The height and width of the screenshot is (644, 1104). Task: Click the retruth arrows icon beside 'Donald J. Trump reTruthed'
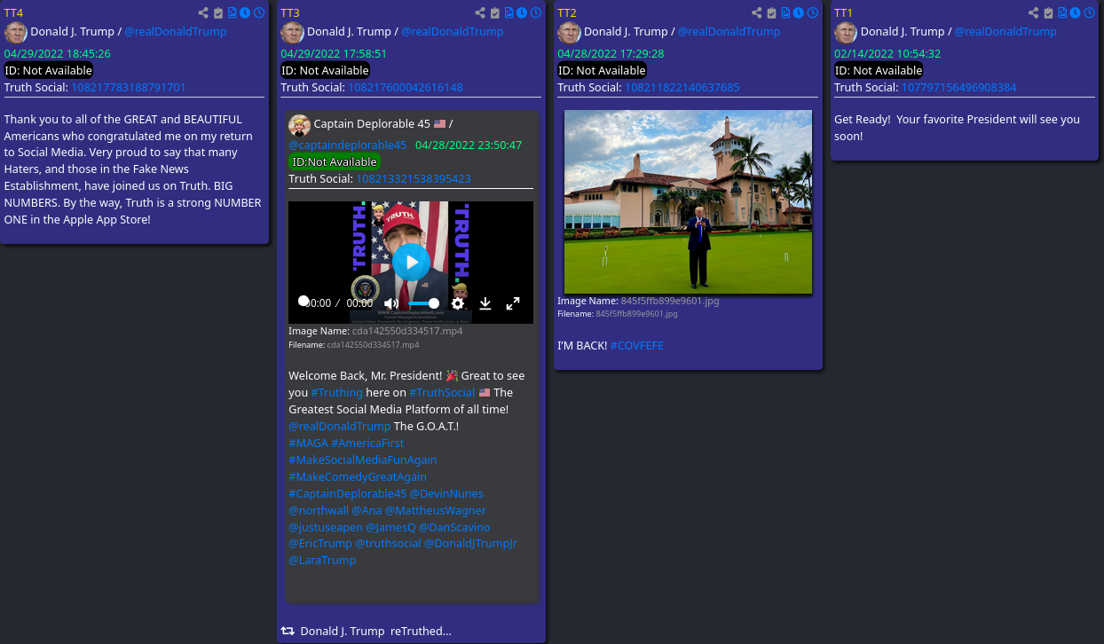288,631
